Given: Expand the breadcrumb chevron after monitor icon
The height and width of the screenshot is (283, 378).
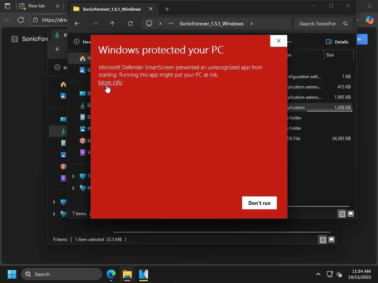Looking at the screenshot, I should pos(160,24).
